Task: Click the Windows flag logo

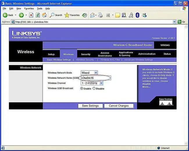Action: pos(184,8)
